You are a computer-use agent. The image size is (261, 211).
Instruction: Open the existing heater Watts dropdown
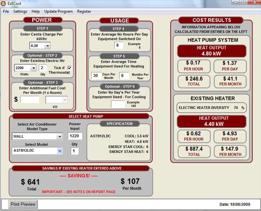click(x=33, y=68)
